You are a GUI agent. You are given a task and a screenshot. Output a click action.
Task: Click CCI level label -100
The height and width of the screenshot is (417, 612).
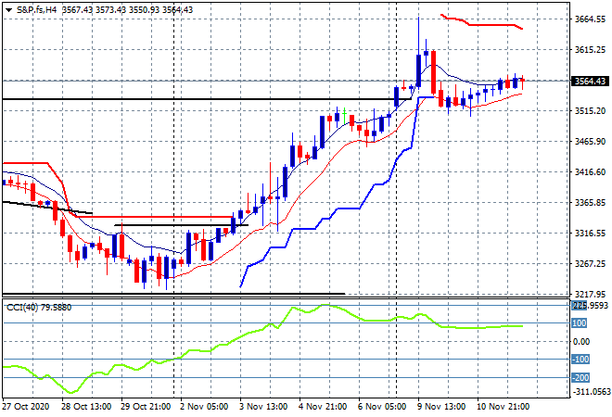580,359
